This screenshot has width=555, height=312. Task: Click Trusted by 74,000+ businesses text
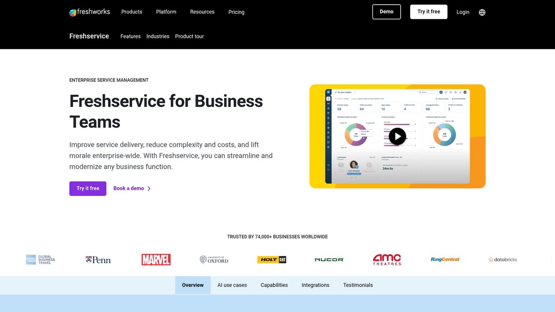(277, 237)
